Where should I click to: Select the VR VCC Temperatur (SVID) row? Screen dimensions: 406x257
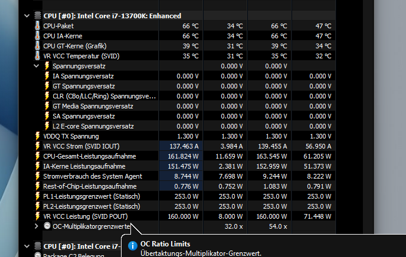point(184,56)
